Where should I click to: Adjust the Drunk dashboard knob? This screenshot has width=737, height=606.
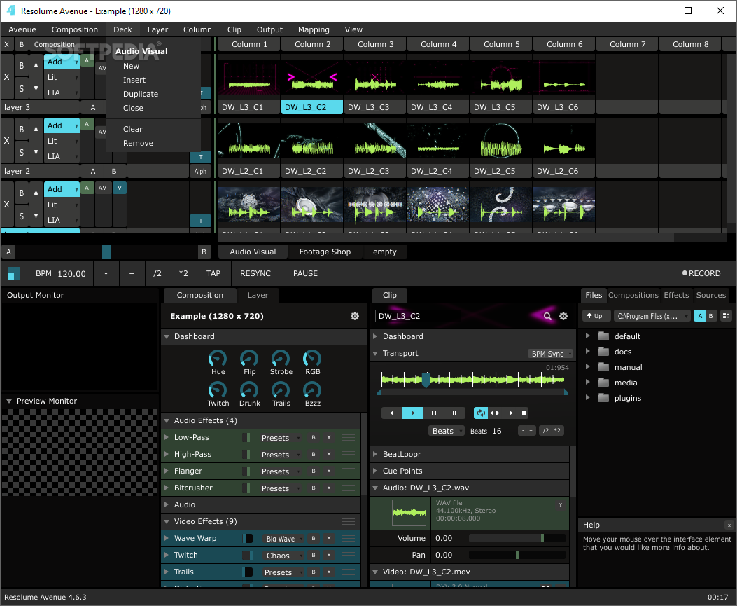click(249, 390)
